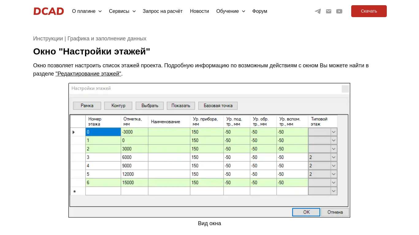Click the "Отмена" button
This screenshot has width=419, height=235.
335,212
